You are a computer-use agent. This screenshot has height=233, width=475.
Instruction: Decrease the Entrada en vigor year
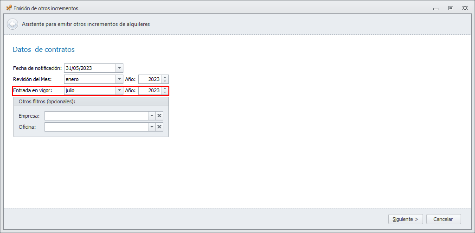click(x=165, y=93)
